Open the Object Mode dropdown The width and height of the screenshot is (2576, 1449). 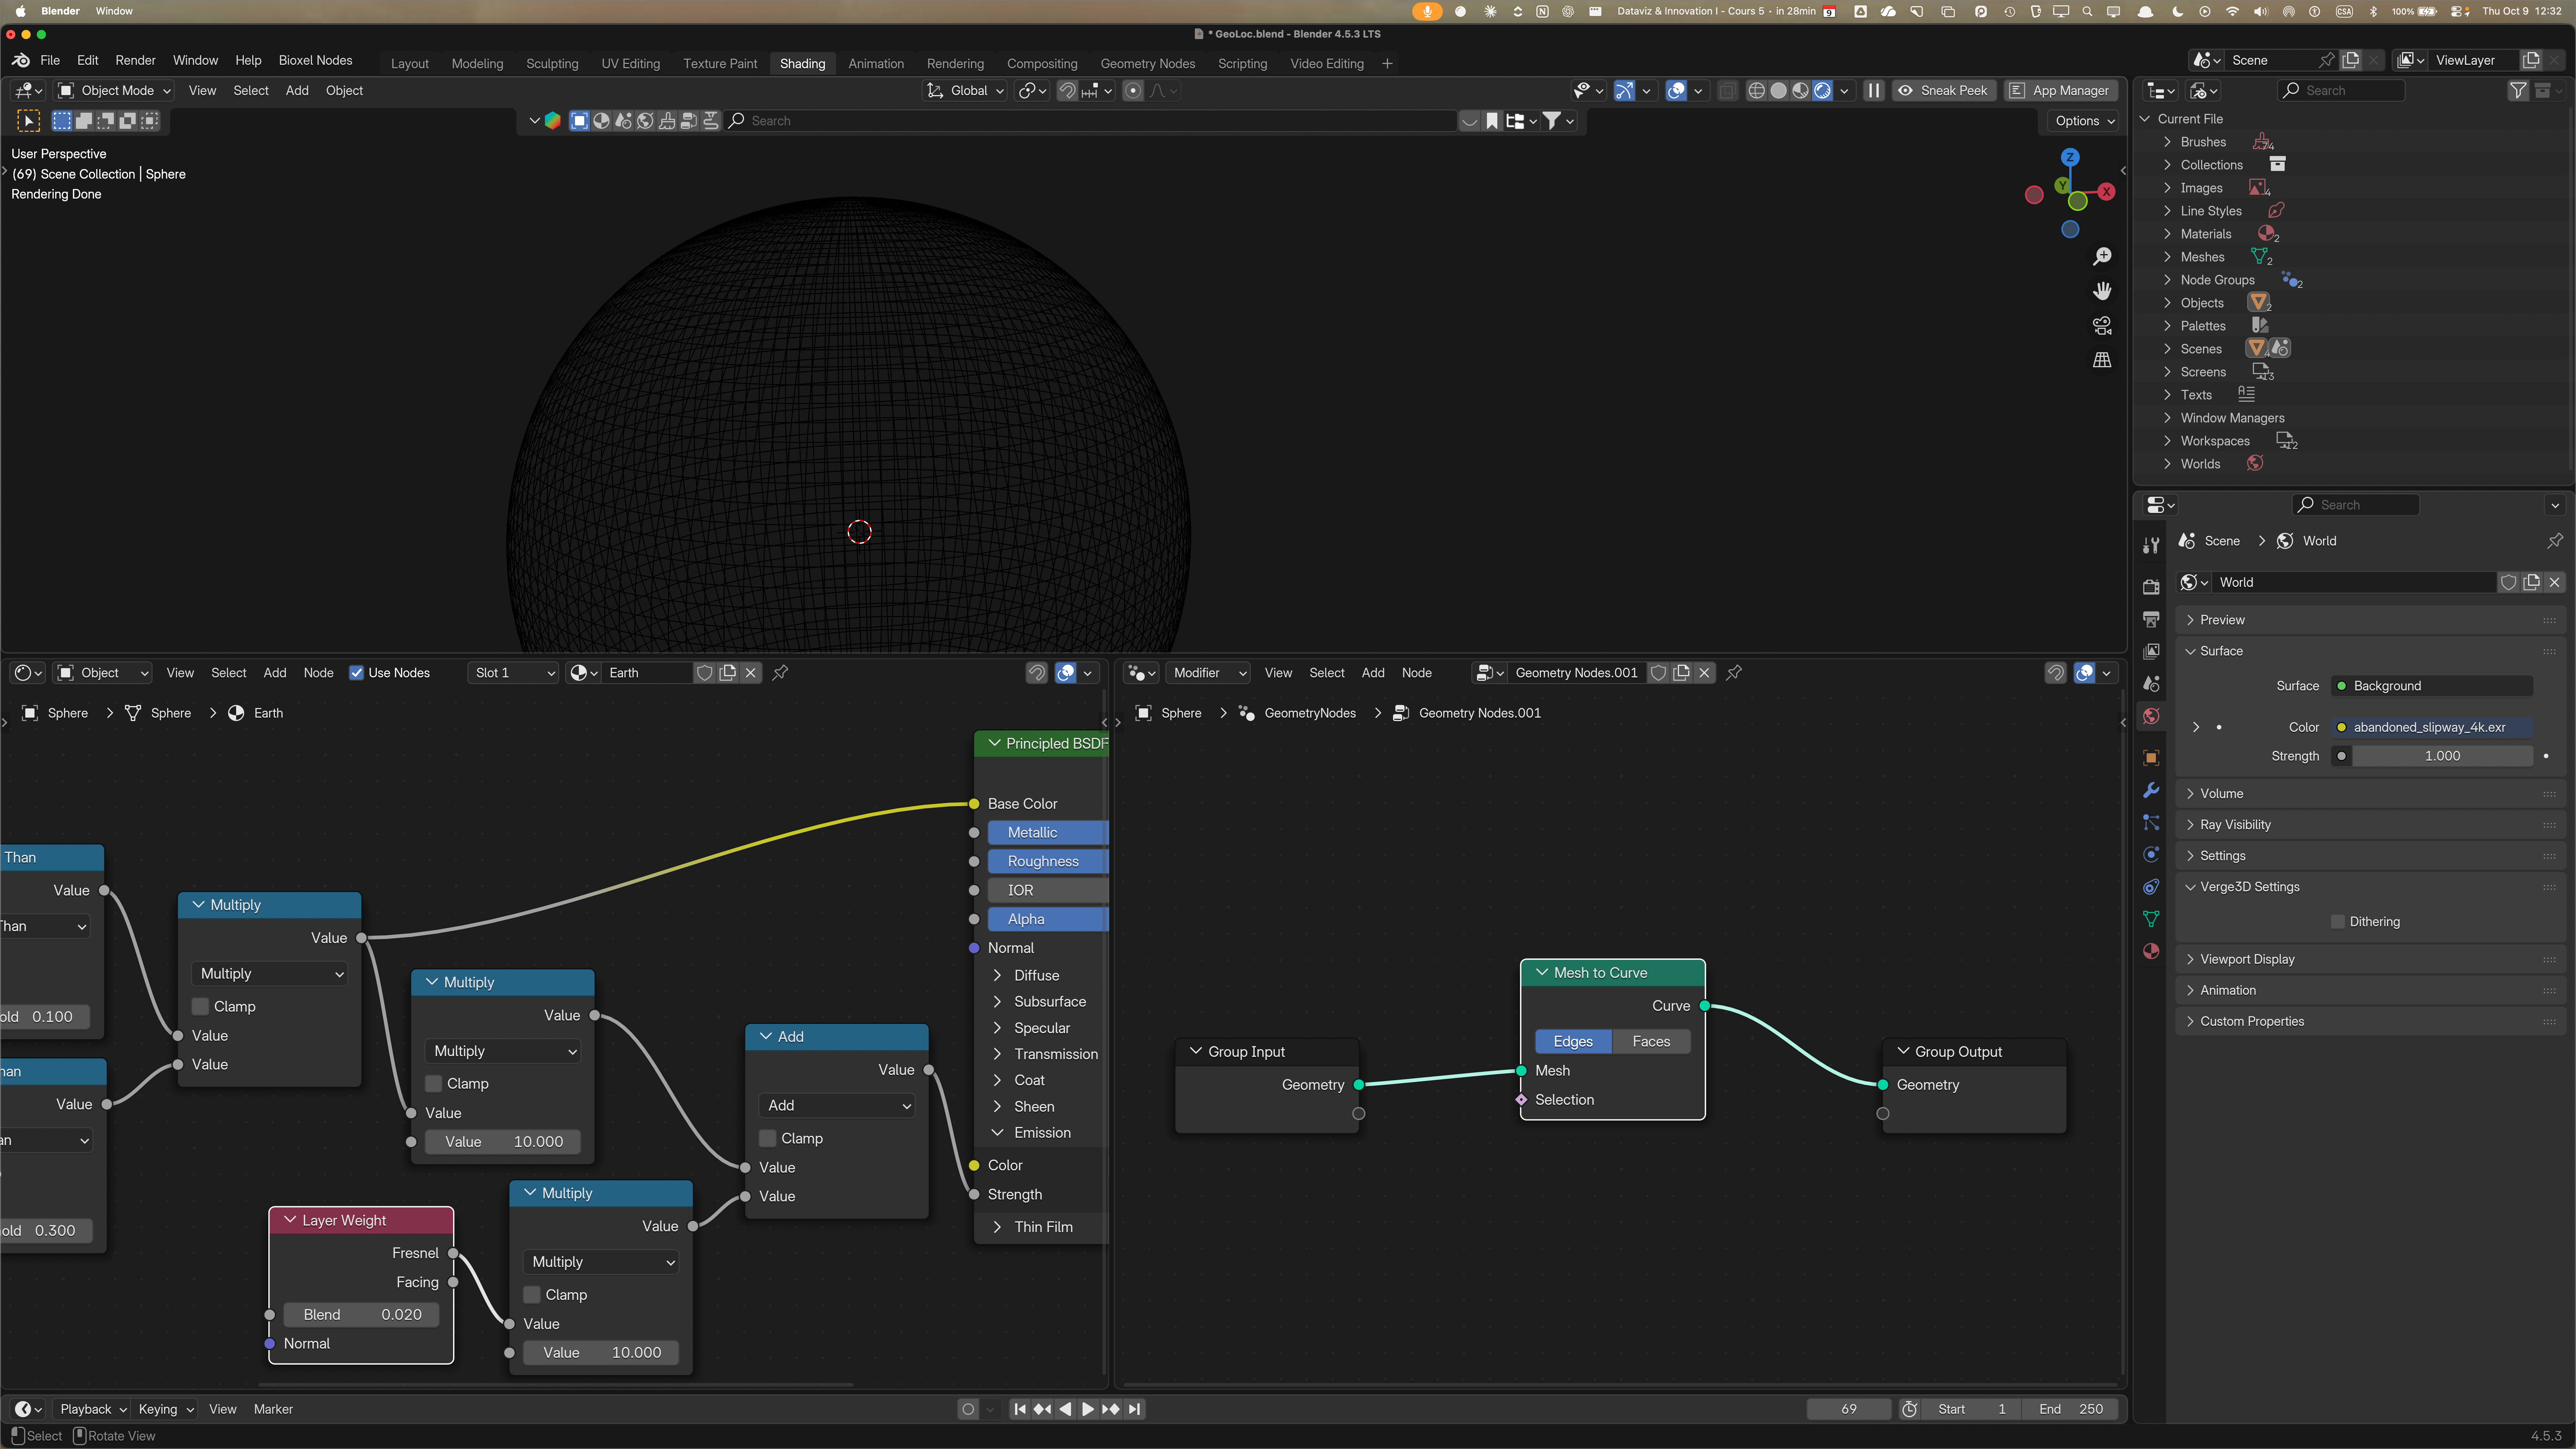(114, 91)
